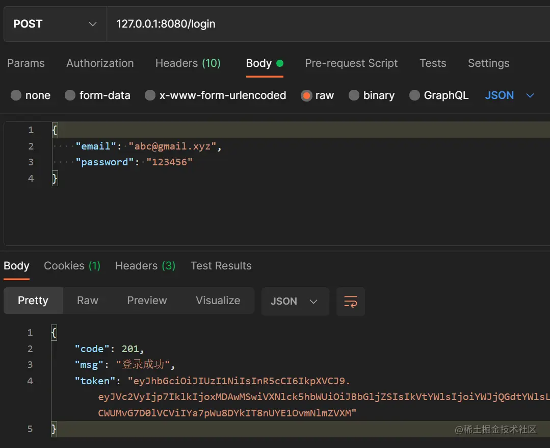Click the "登录成功" message value
The image size is (550, 448).
pos(143,364)
